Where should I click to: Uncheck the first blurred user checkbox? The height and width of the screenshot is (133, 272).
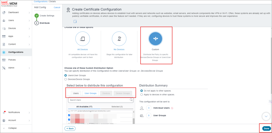pos(69,115)
